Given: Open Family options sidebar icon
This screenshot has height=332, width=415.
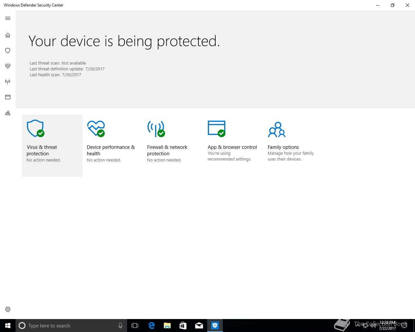Looking at the screenshot, I should tap(8, 113).
